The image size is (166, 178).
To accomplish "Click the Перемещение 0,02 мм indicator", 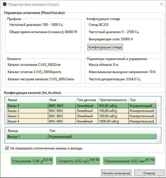I will (x=129, y=161).
